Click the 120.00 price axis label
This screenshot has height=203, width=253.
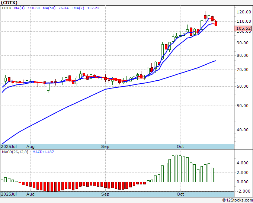coord(244,12)
